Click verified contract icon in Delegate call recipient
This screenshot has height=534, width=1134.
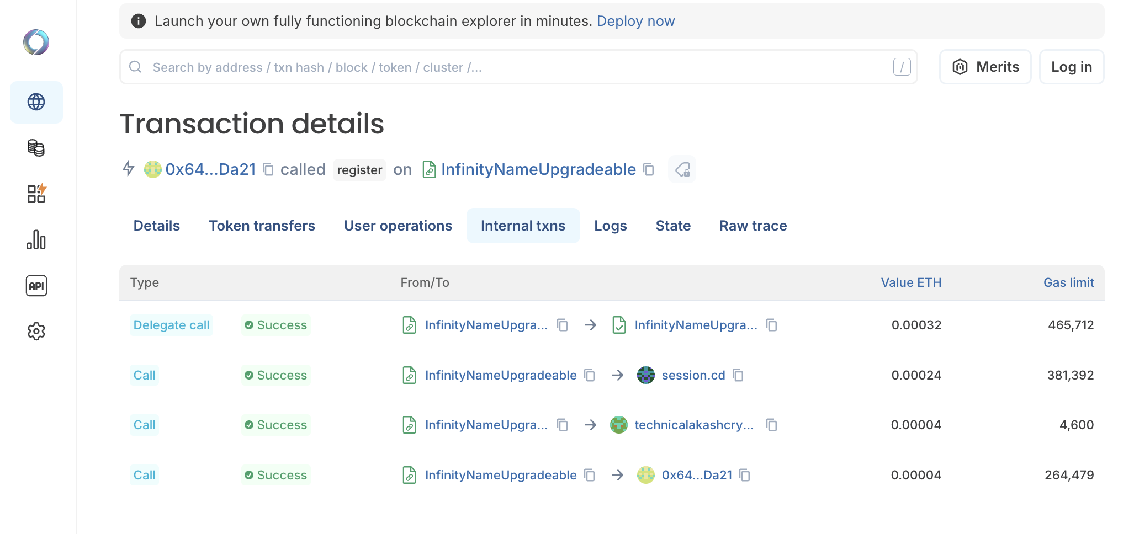[x=619, y=325]
